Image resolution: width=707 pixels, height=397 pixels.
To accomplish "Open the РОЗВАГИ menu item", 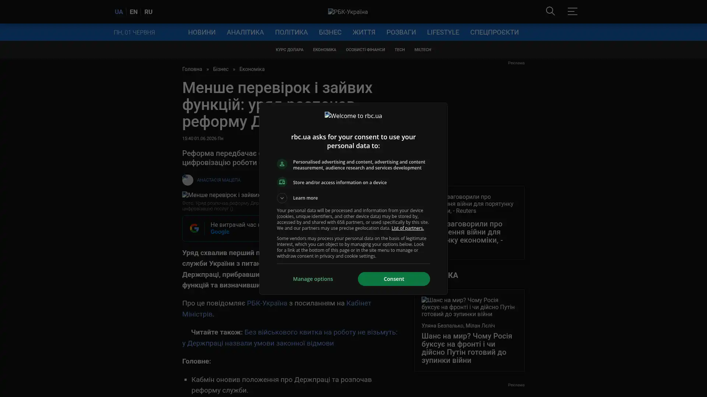I will pos(401,32).
